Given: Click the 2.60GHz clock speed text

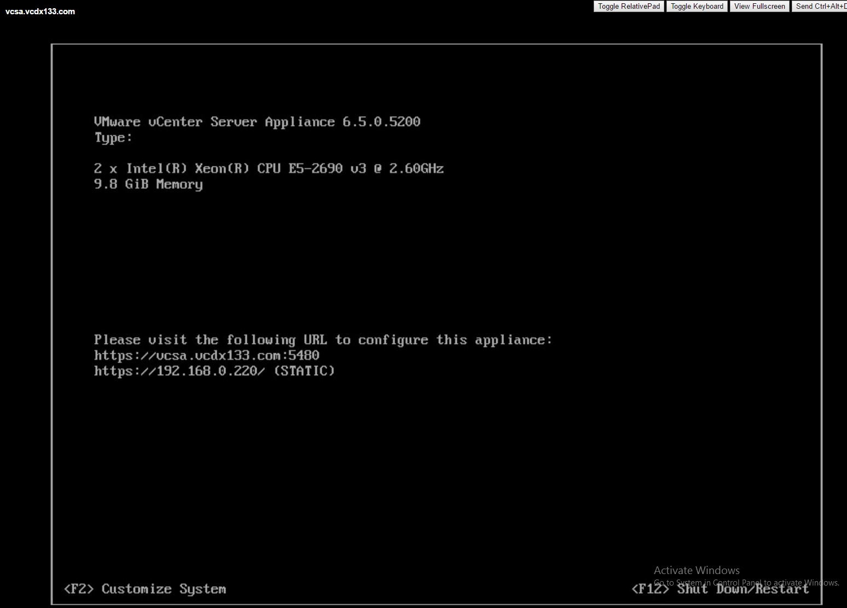Looking at the screenshot, I should click(416, 168).
